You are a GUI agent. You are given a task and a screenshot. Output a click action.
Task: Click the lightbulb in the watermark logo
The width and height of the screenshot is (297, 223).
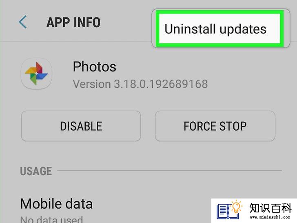(x=236, y=207)
